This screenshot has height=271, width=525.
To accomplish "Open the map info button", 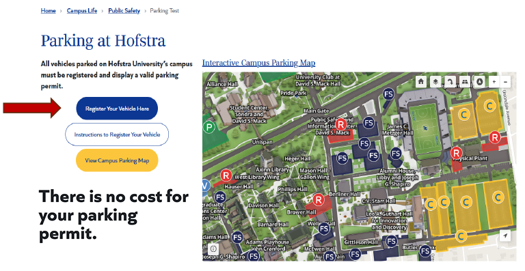I will [x=213, y=248].
